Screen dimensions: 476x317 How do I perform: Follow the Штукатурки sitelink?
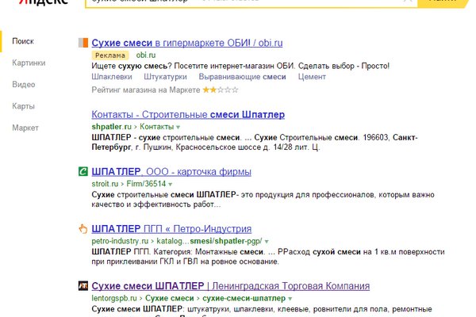[x=165, y=77]
